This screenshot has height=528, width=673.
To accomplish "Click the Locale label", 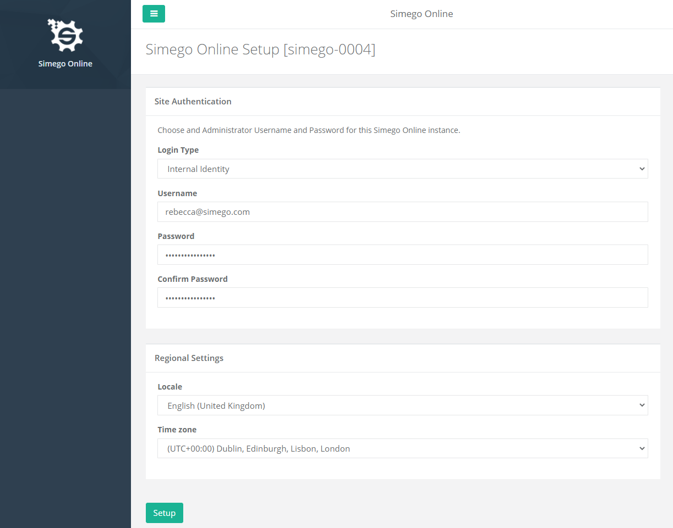I will pos(169,387).
